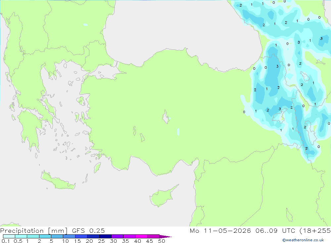Click the 'GFS 0.25' model label

tap(88, 231)
